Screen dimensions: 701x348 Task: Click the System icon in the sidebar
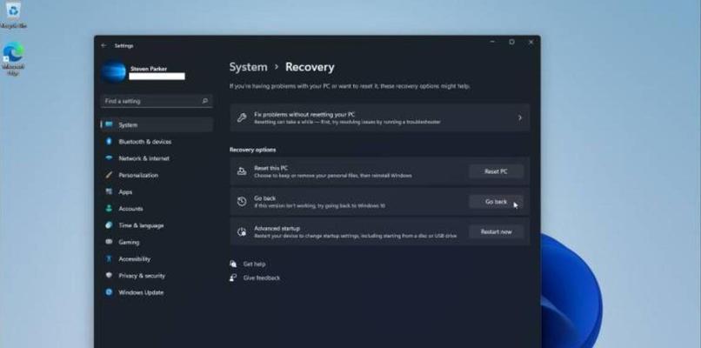pos(109,124)
